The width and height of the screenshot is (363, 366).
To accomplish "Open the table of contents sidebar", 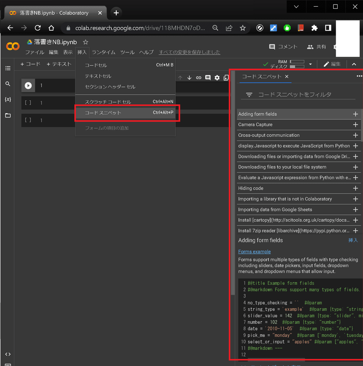I will pyautogui.click(x=8, y=68).
